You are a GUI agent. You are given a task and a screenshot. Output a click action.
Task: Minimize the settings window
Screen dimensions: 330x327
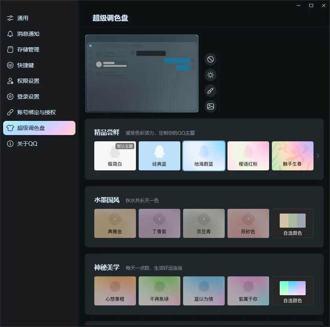pos(299,5)
